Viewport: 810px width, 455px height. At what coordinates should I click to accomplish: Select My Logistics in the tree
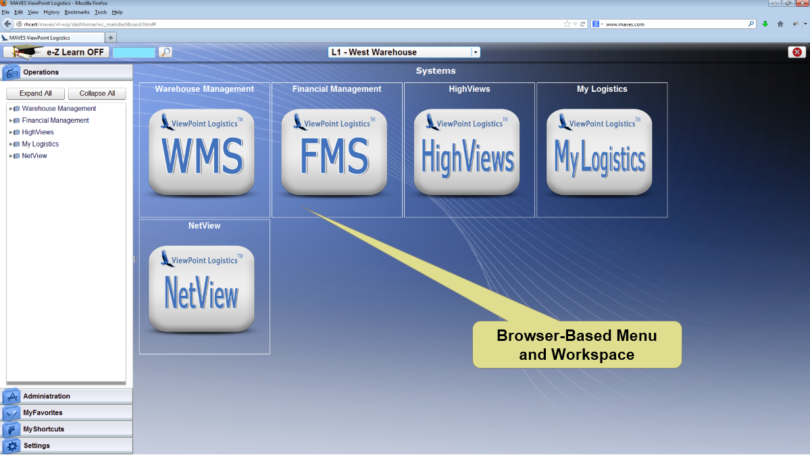point(41,144)
